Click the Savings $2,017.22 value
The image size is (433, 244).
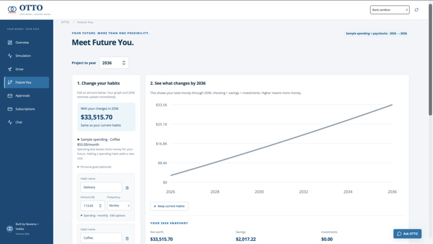(x=246, y=239)
